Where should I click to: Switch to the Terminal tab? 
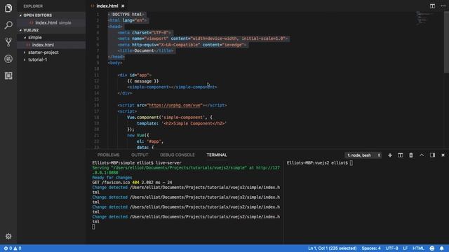(x=217, y=155)
